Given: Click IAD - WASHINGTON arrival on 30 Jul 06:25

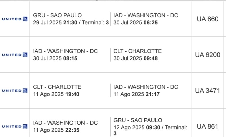Looking at the screenshot, I should click(146, 15).
